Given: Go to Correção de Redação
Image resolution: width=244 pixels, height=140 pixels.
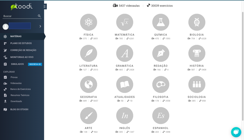Looking at the screenshot, I should tap(23, 50).
